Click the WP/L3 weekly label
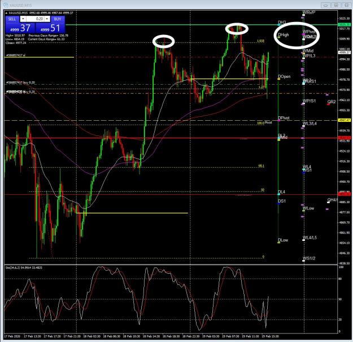The width and height of the screenshot is (353, 342). [309, 55]
